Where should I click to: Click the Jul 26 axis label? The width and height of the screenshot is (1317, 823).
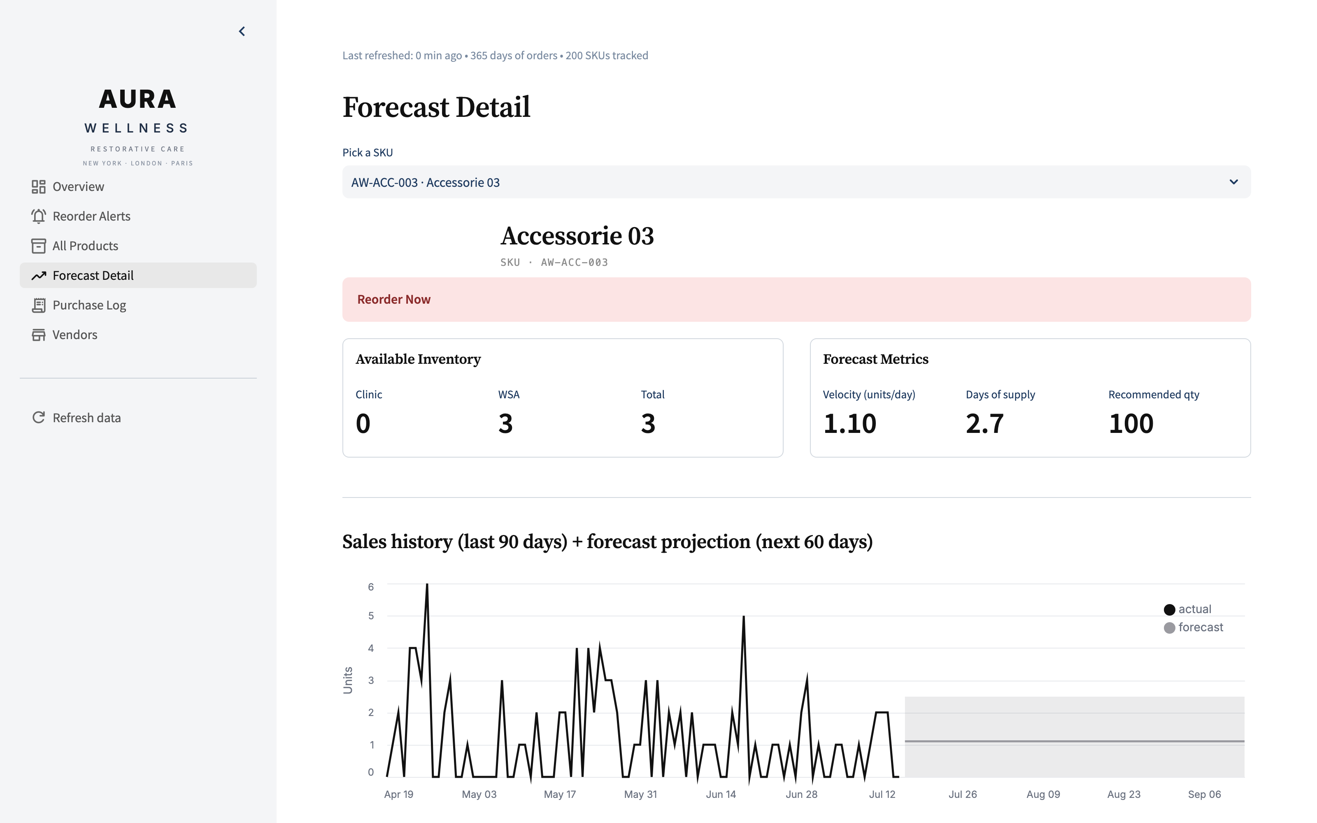click(962, 794)
